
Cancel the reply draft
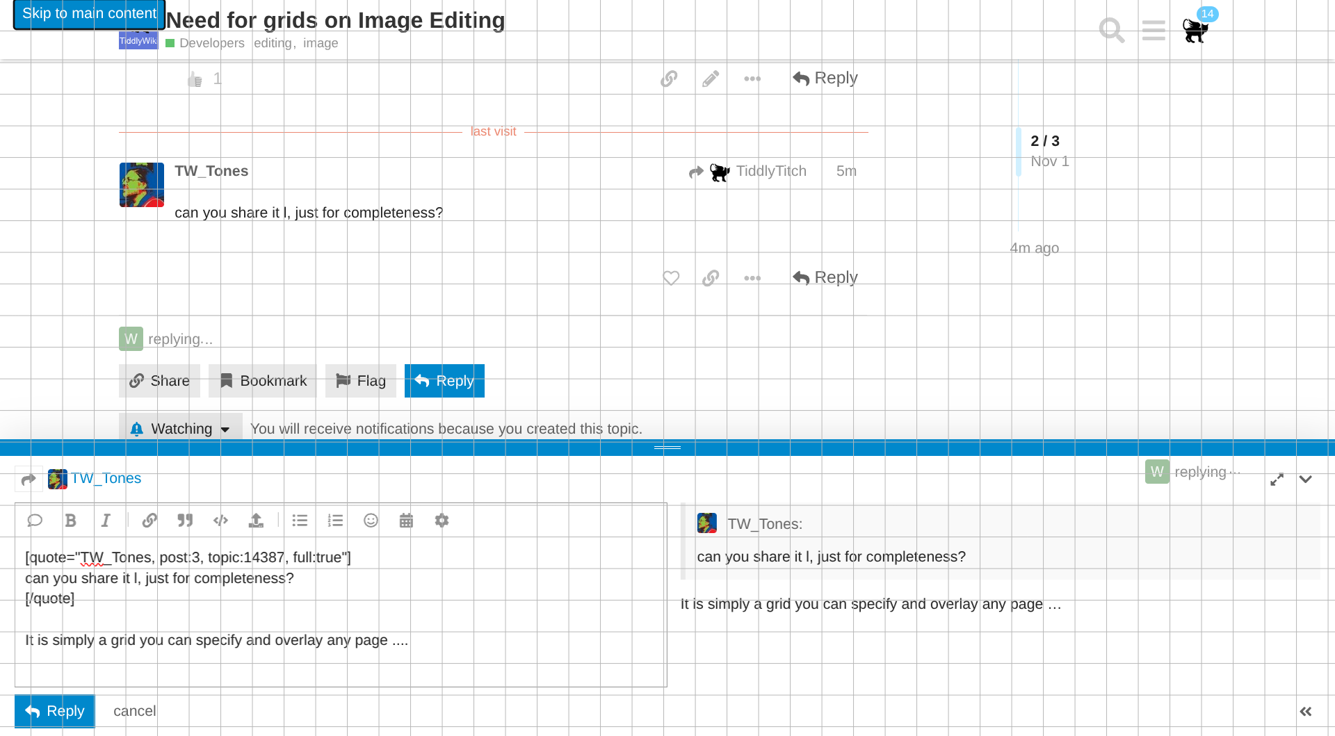click(134, 711)
